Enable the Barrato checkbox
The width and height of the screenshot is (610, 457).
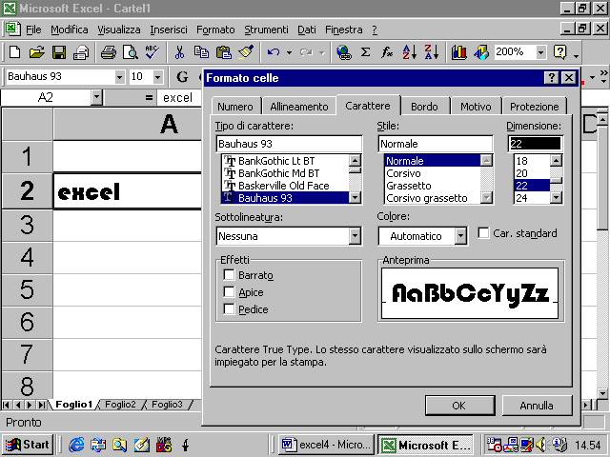229,275
